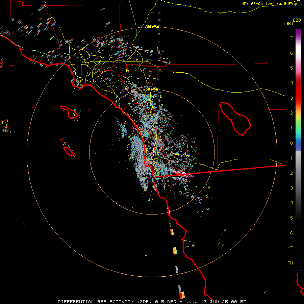The width and height of the screenshot is (304, 304).
Task: Click the -2 value on the color scale
Action: click(290, 173)
